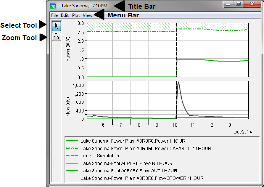Screen dimensions: 264x187
Task: Open the Plot menu
Action: [x=76, y=15]
